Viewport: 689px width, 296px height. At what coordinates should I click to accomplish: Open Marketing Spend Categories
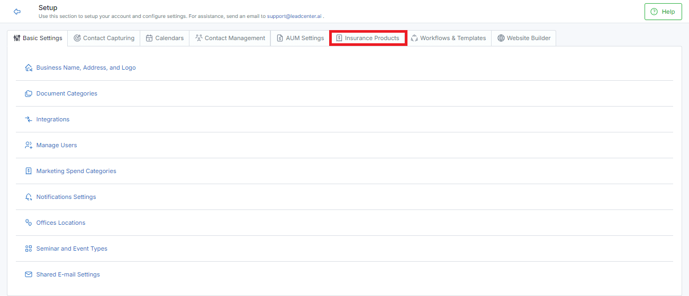coord(76,171)
